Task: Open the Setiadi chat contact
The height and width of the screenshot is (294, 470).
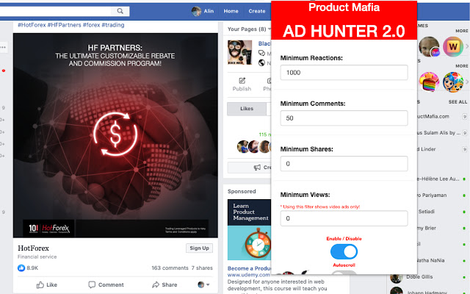Action: click(x=427, y=212)
